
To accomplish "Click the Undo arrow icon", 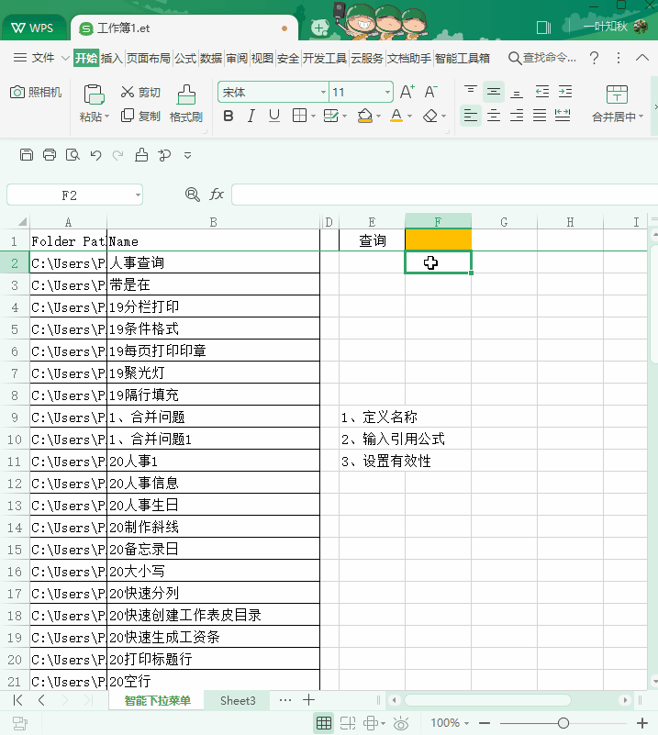I will click(95, 154).
